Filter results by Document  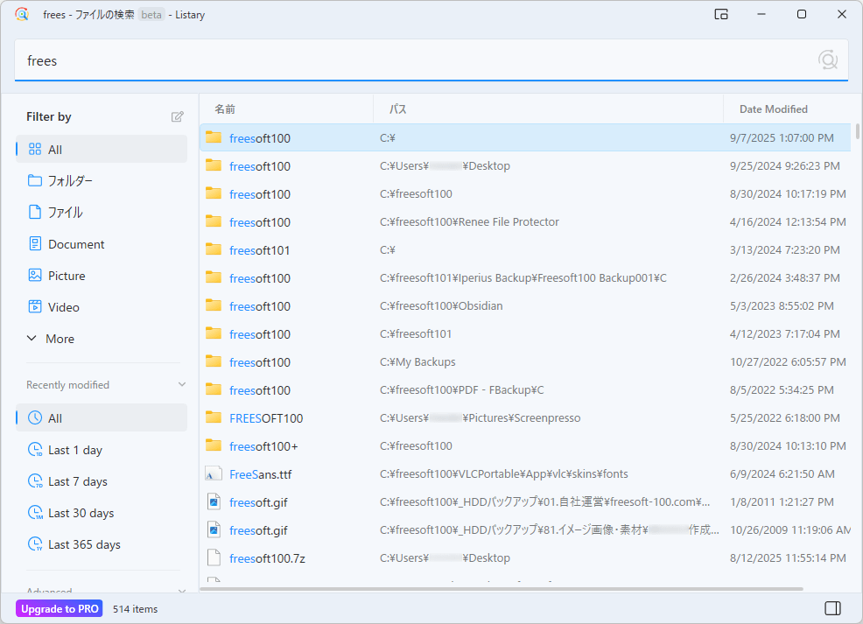coord(102,244)
